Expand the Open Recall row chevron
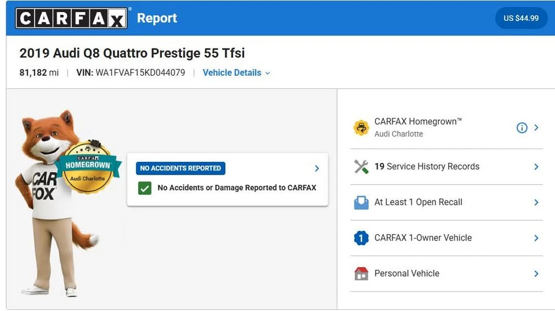 coord(536,202)
